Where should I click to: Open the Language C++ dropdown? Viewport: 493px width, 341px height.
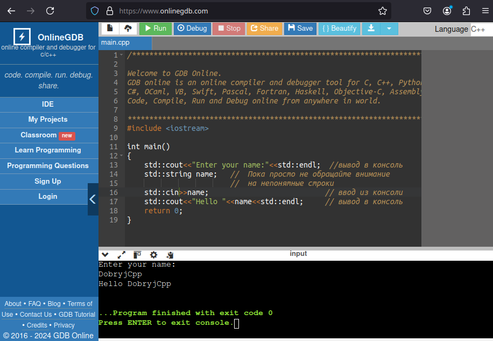[481, 29]
